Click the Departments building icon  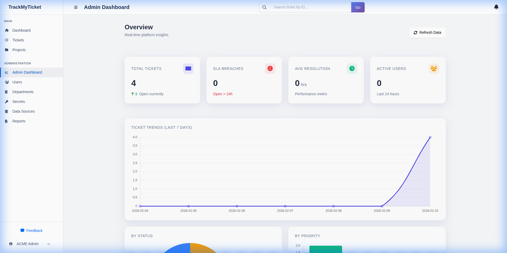pos(7,92)
